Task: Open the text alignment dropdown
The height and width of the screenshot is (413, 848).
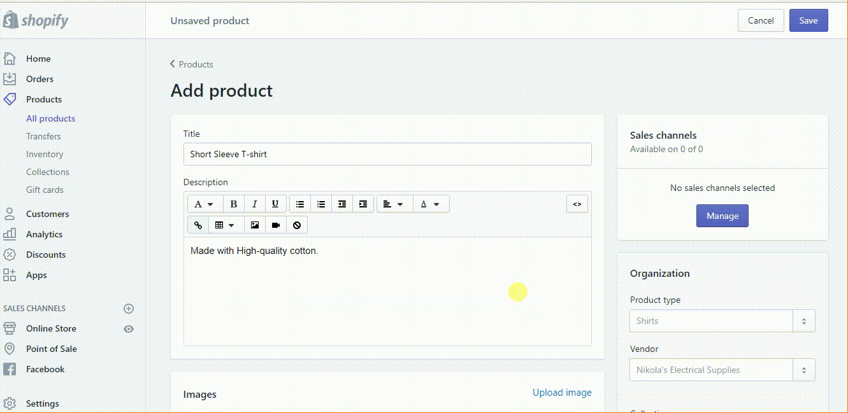Action: coord(394,204)
